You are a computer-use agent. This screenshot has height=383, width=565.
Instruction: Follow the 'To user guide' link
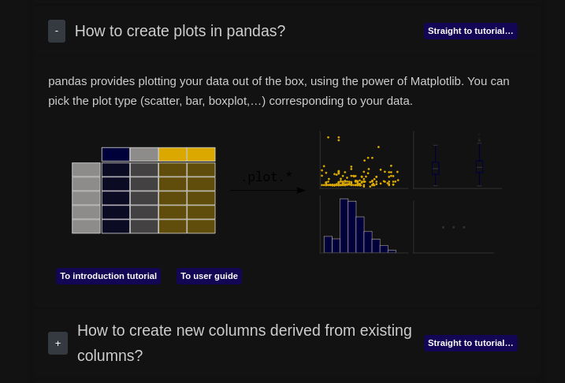[209, 276]
